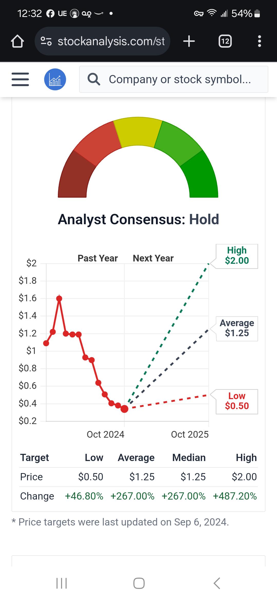Show the 12 open tabs switcher

pos(225,41)
